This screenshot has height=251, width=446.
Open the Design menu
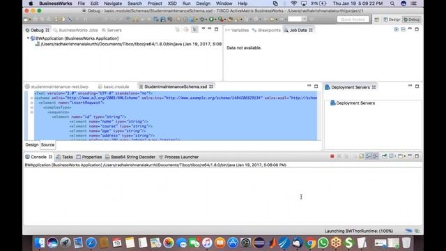click(203, 3)
